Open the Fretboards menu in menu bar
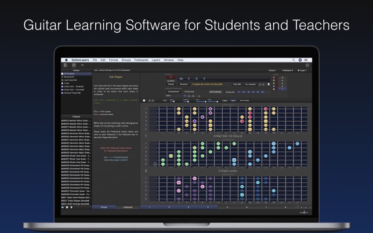The height and width of the screenshot is (233, 373). coord(142,60)
